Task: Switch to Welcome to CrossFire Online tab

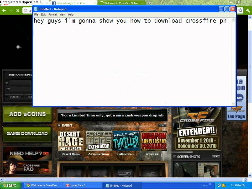Action: [x=121, y=3]
